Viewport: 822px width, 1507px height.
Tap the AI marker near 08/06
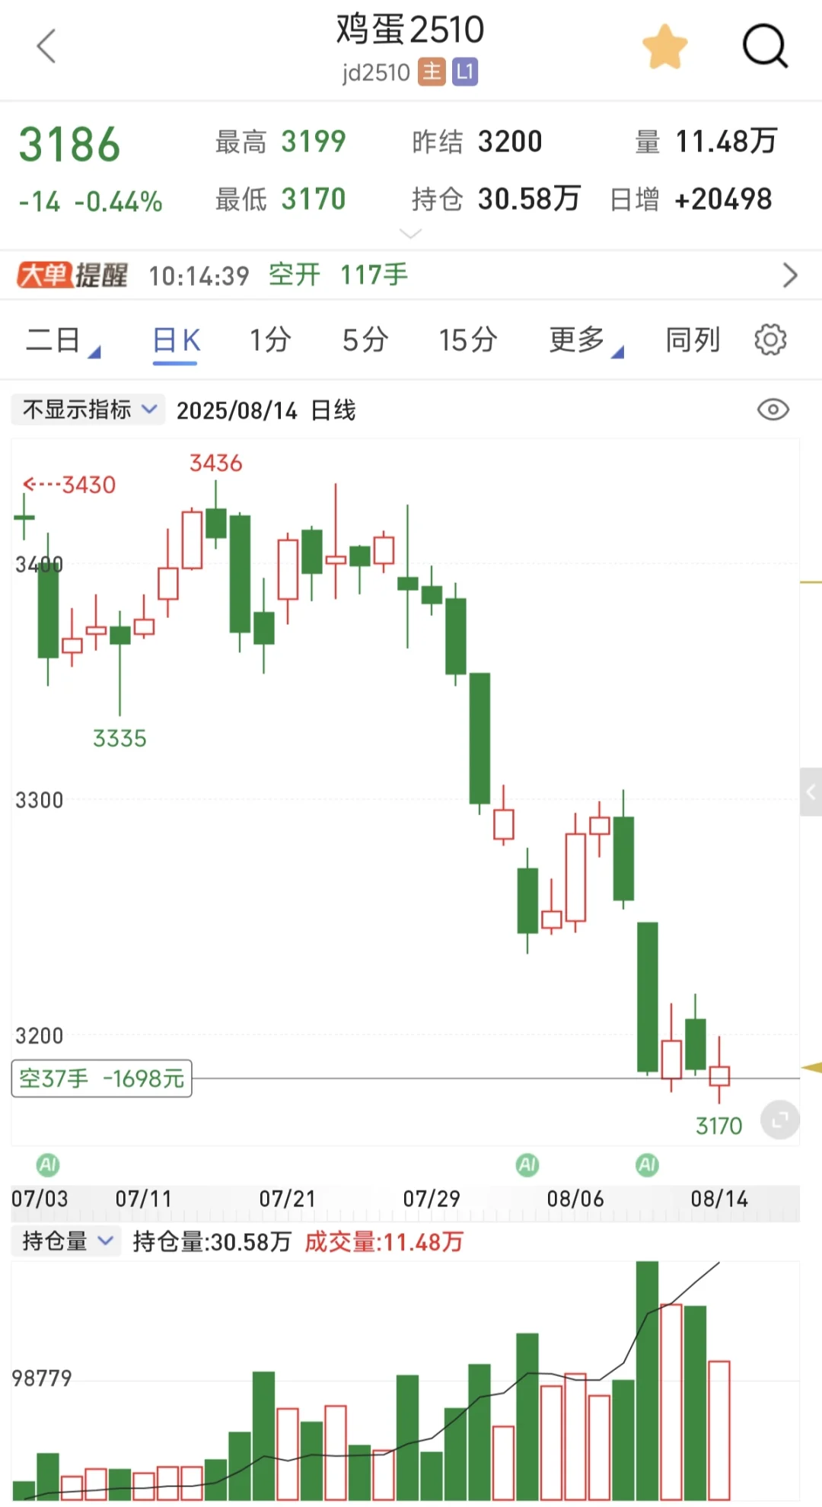point(527,1164)
